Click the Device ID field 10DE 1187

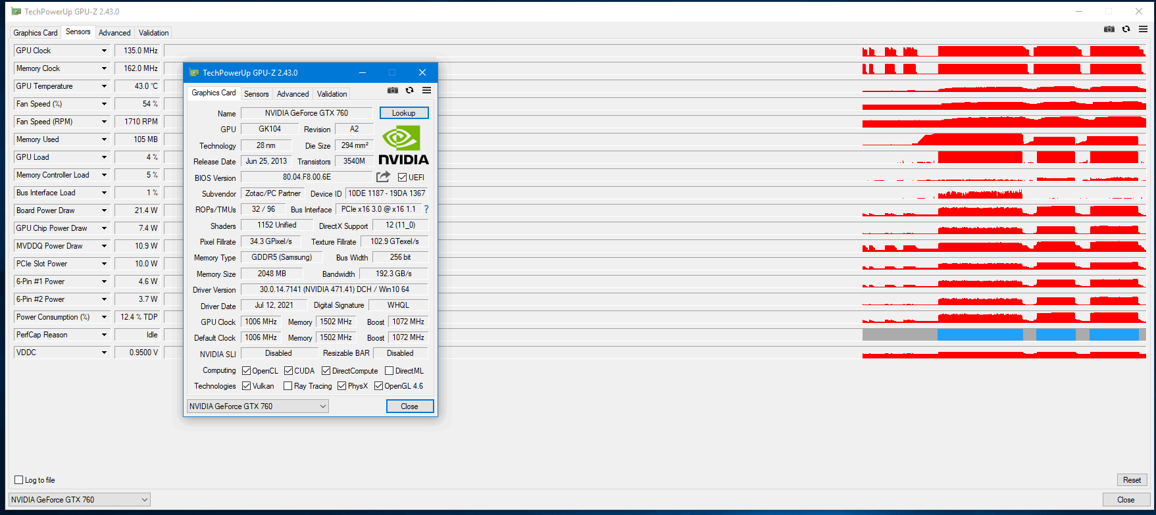[x=387, y=193]
